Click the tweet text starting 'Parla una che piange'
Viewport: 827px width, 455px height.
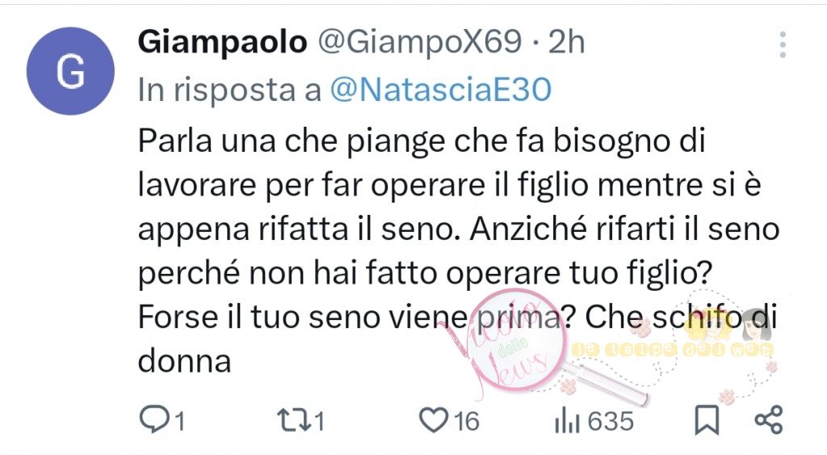point(459,251)
